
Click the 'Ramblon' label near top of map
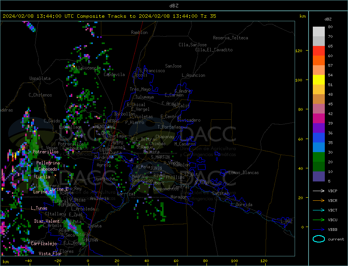pos(139,32)
